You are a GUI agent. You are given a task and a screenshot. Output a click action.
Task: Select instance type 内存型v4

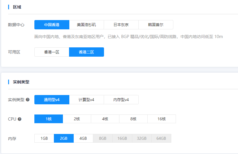tap(121, 100)
